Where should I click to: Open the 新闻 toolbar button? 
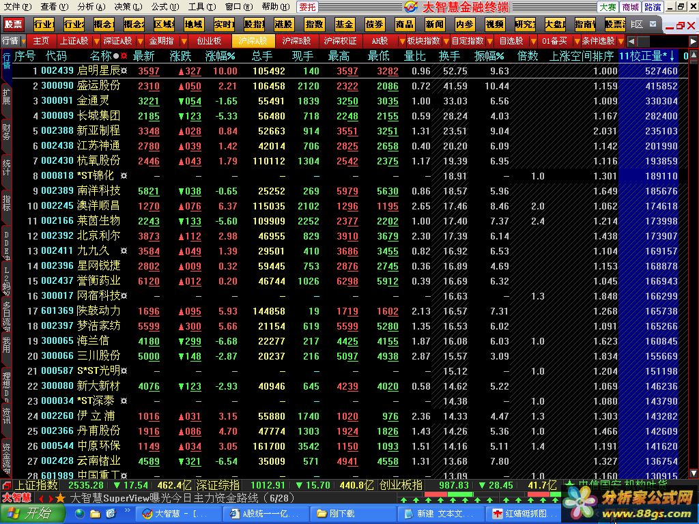click(x=434, y=24)
